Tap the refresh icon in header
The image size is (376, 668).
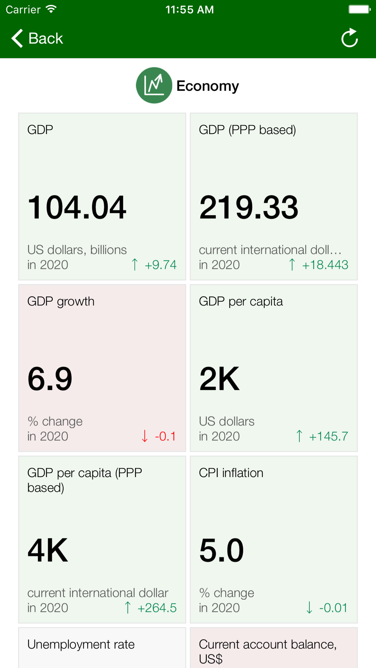click(349, 38)
